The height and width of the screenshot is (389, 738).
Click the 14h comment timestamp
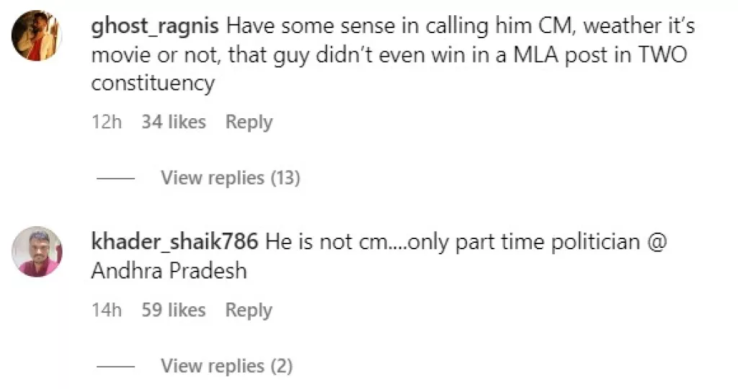tap(107, 310)
